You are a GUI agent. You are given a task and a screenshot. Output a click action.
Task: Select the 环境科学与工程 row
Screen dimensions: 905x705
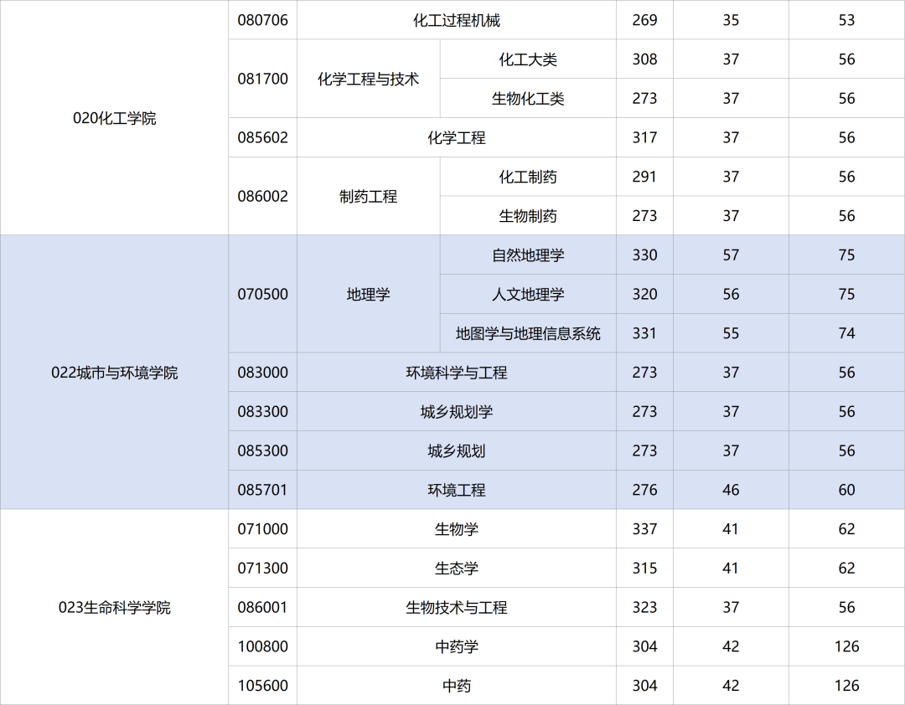pos(455,372)
